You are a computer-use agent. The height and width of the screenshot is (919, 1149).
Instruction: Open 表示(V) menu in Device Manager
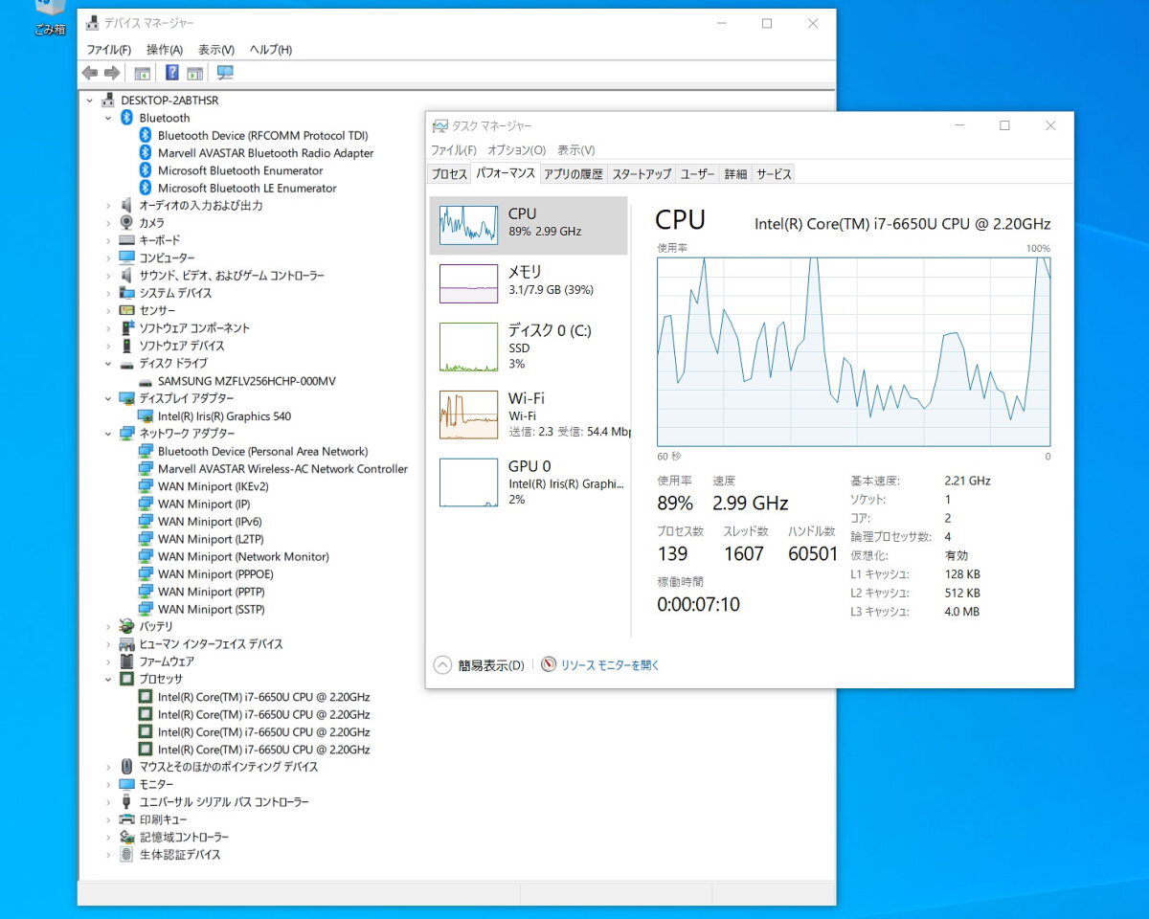[215, 50]
